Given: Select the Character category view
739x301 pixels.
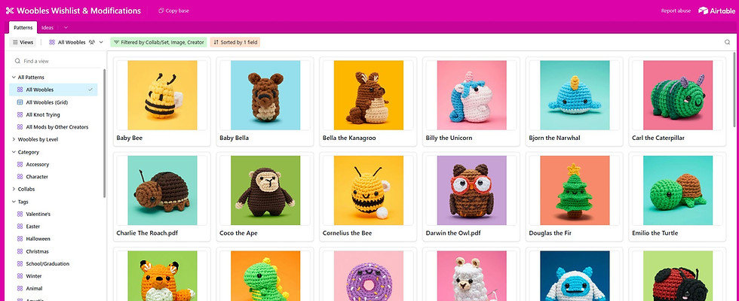Looking at the screenshot, I should coord(54,177).
